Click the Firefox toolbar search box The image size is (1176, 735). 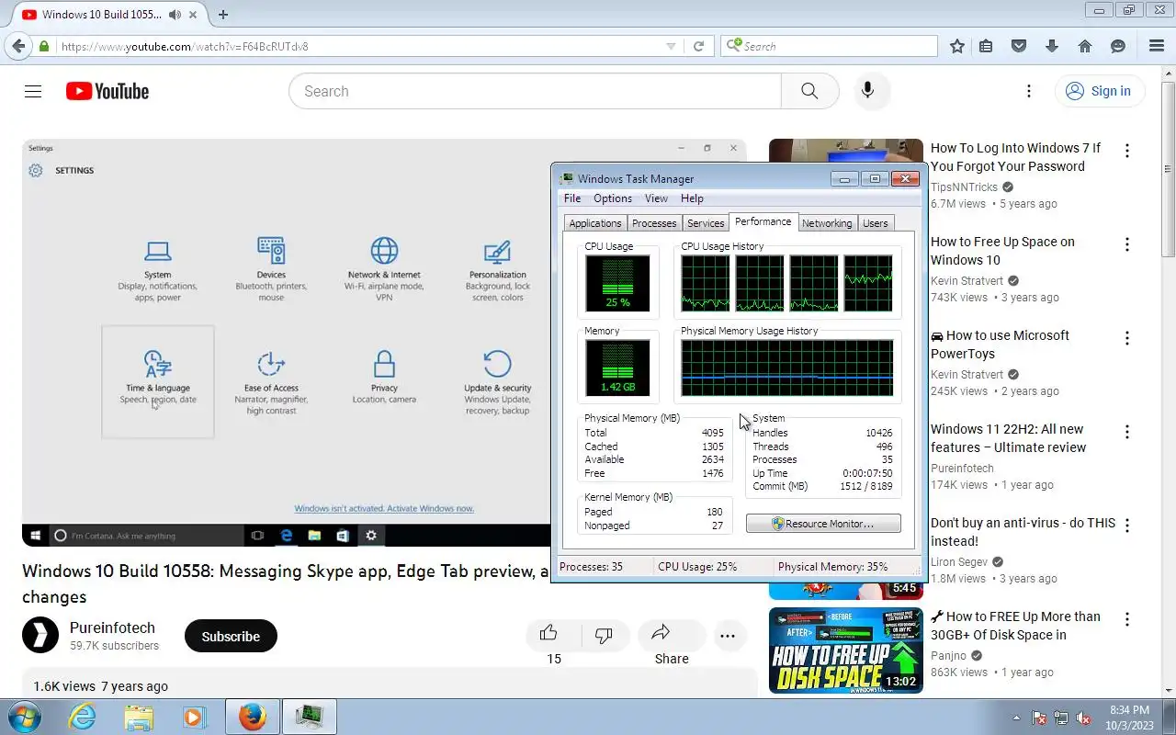click(x=829, y=46)
